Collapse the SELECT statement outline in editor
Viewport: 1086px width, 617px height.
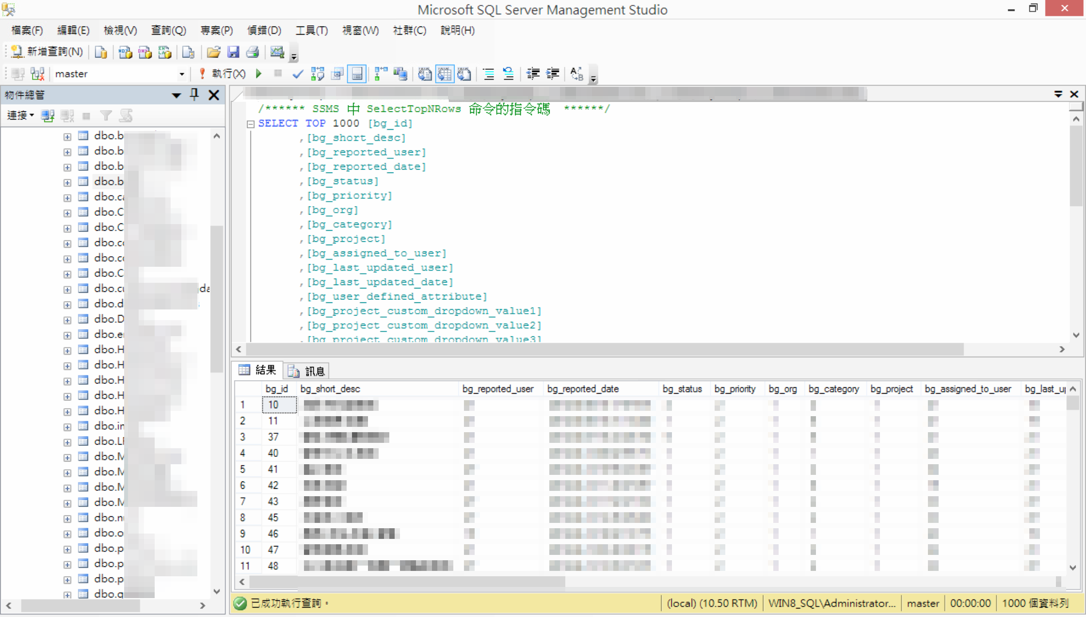click(x=251, y=124)
